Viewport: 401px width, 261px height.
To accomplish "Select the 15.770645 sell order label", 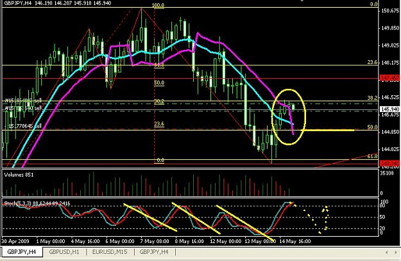I will 24,126.
